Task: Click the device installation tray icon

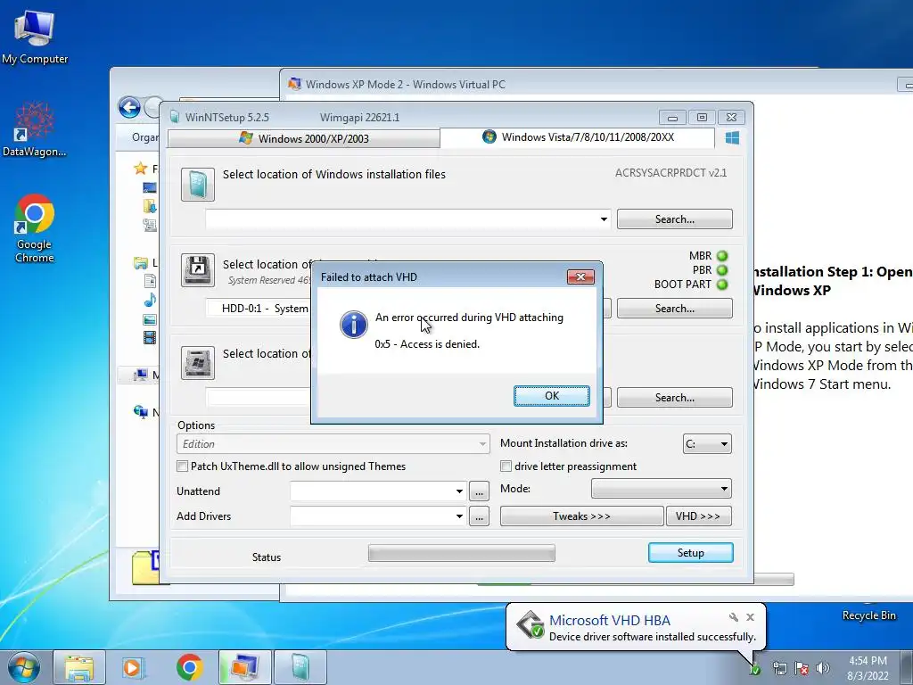Action: point(754,669)
